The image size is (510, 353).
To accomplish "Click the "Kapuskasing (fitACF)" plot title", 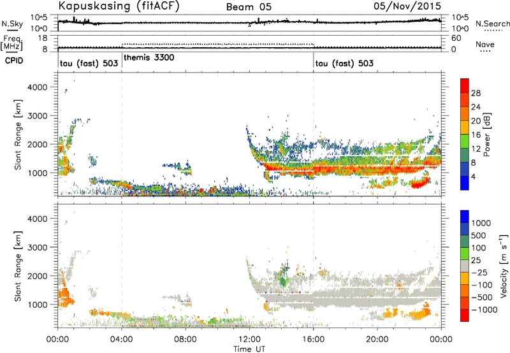I will 119,6.
